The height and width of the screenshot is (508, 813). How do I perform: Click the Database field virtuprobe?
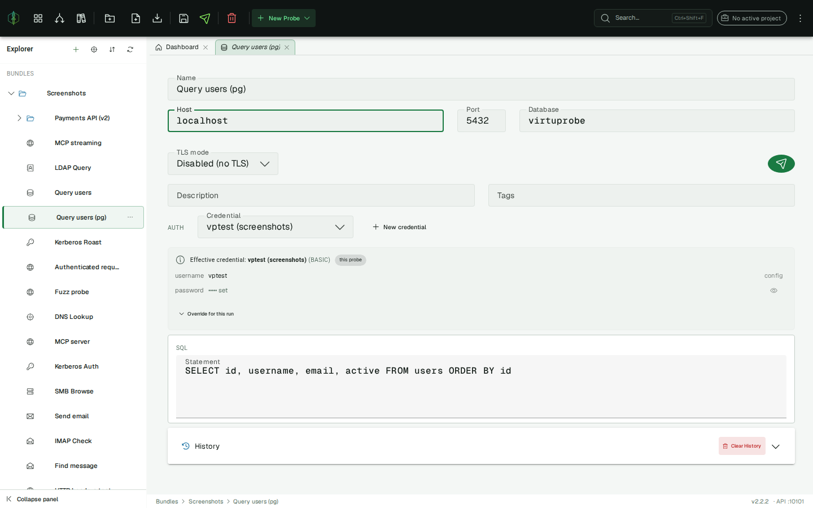coord(657,121)
